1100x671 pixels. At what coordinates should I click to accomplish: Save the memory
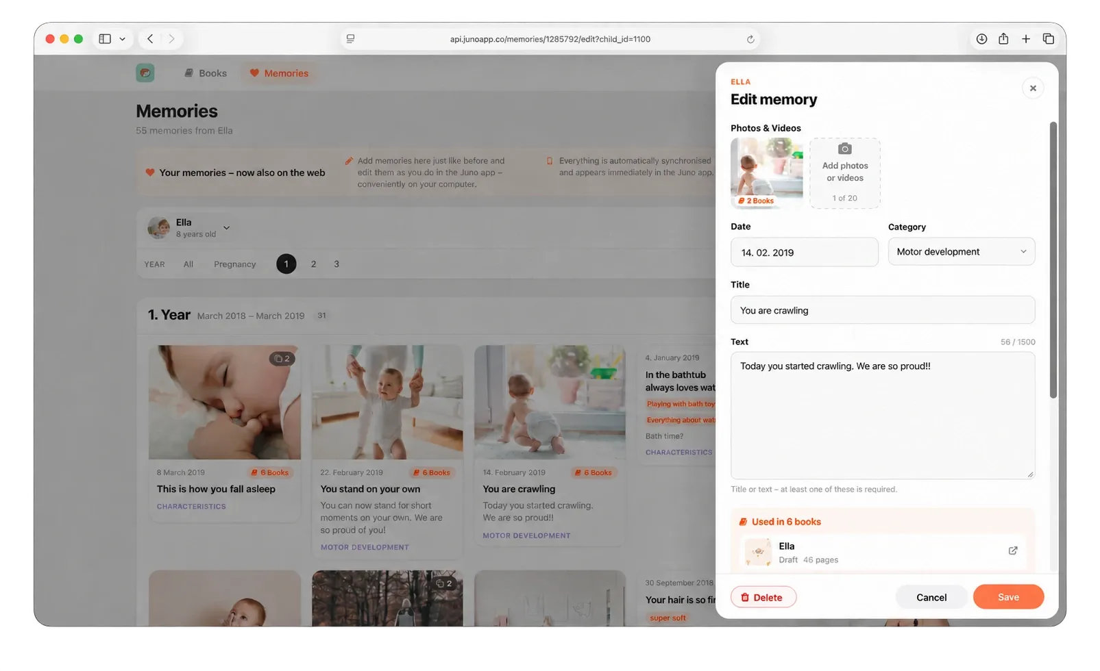(1008, 597)
